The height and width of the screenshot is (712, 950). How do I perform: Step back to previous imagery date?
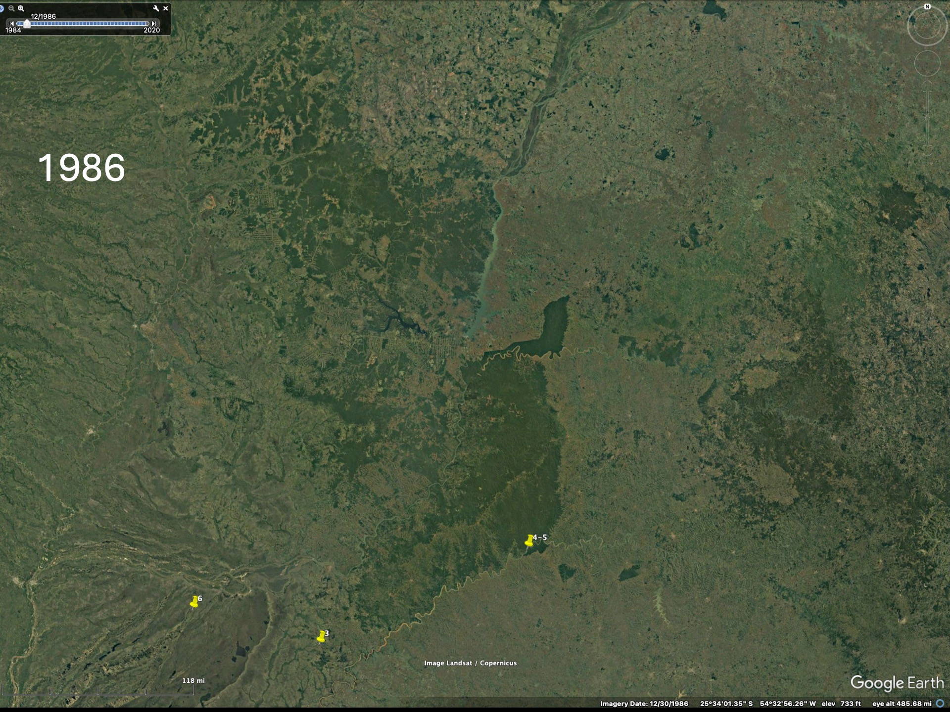pos(12,23)
